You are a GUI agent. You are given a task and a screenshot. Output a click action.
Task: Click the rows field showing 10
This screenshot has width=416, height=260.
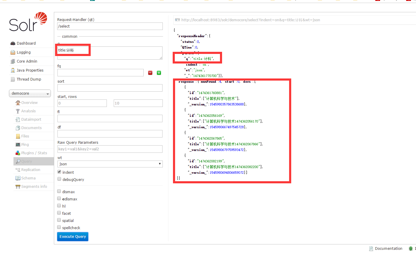point(138,103)
